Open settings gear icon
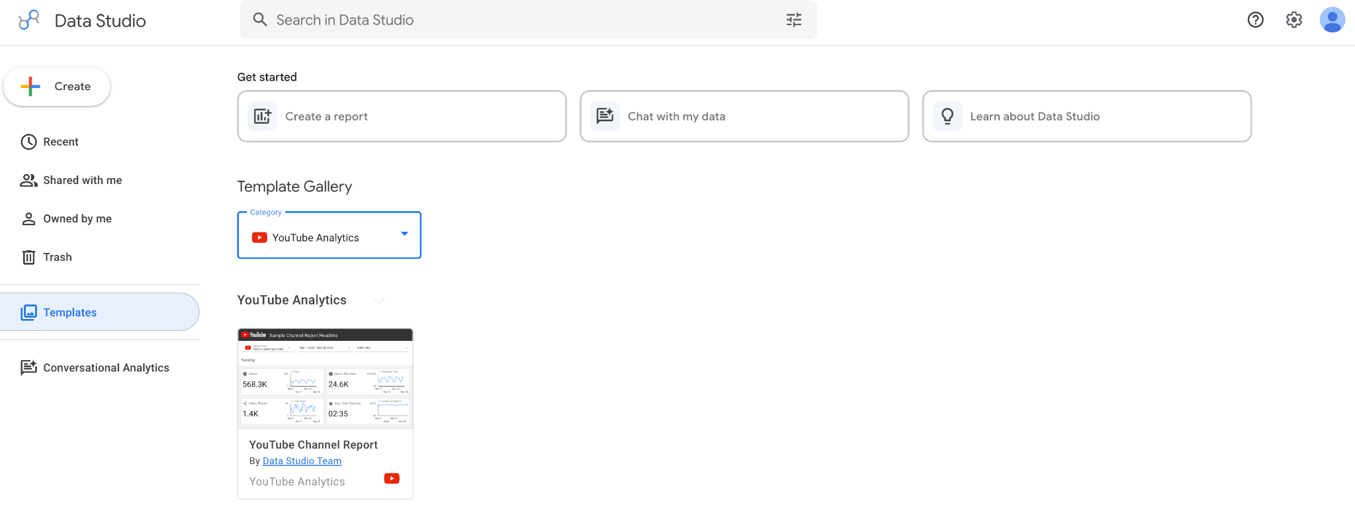The height and width of the screenshot is (517, 1355). (x=1294, y=20)
